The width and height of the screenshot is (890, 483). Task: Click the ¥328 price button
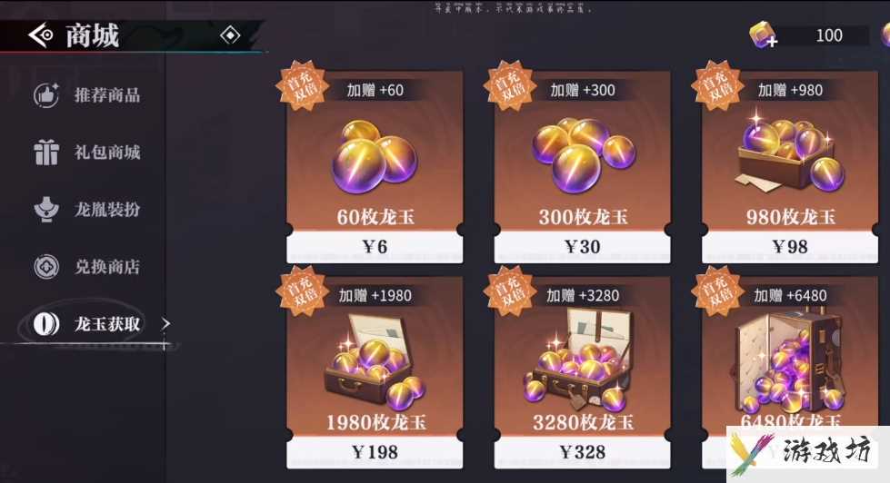click(x=583, y=452)
